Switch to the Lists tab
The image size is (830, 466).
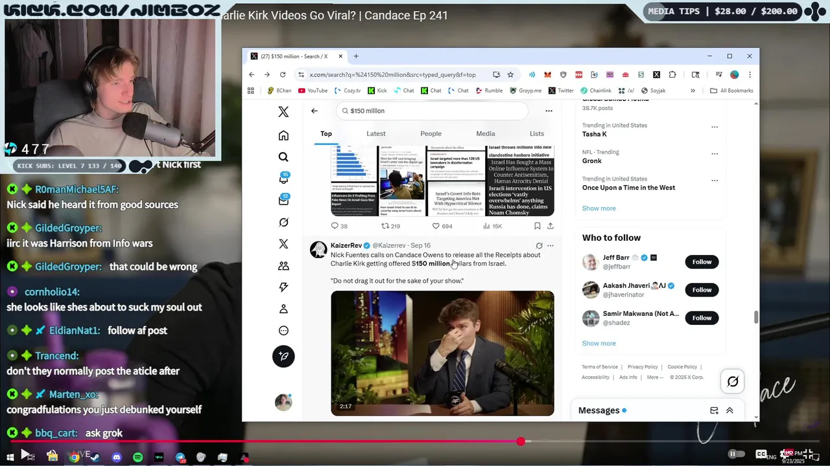[x=537, y=133]
